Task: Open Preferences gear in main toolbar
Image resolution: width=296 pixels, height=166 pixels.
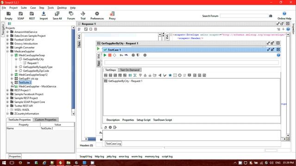Action: point(97,16)
